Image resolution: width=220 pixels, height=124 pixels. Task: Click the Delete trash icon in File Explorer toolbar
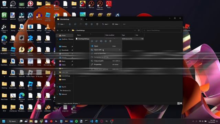tap(97, 24)
